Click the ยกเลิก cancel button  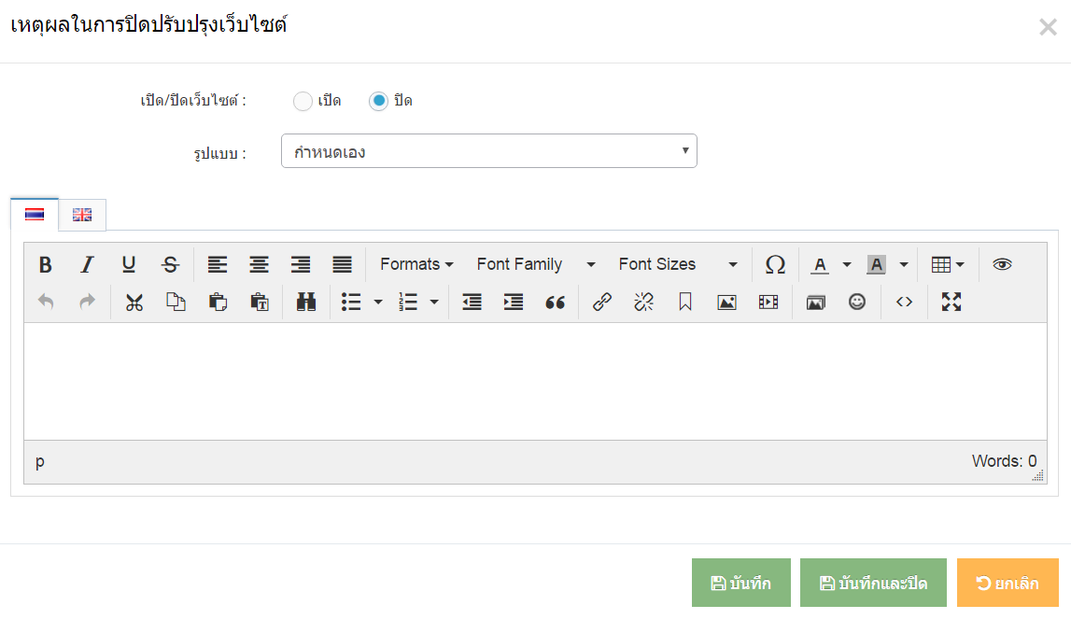1008,583
